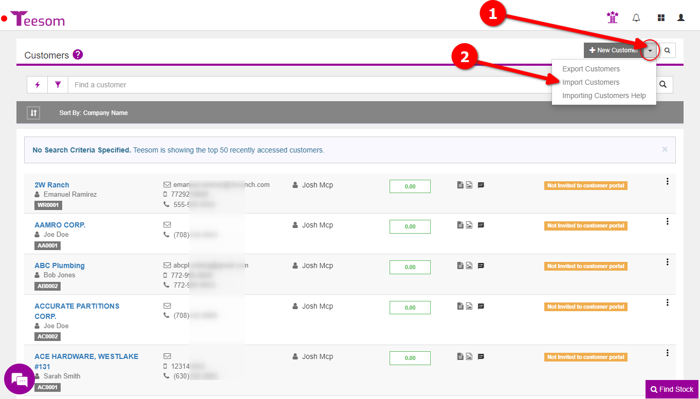
Task: Dismiss the No Search Criteria notice
Action: point(665,149)
